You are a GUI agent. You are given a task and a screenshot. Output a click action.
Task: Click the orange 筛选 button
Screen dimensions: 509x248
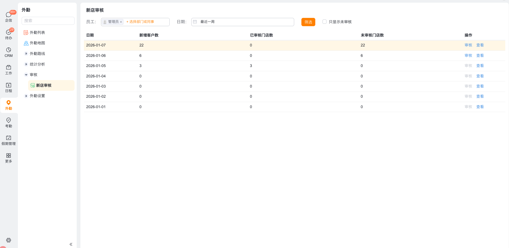point(308,22)
